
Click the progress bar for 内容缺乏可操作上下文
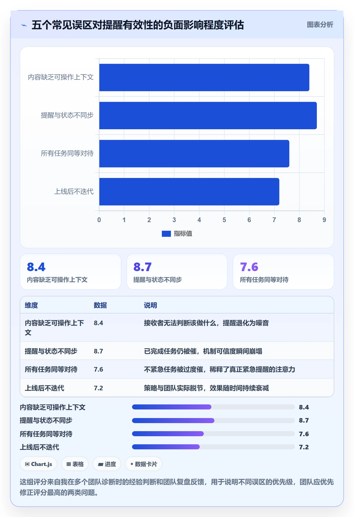pyautogui.click(x=213, y=407)
